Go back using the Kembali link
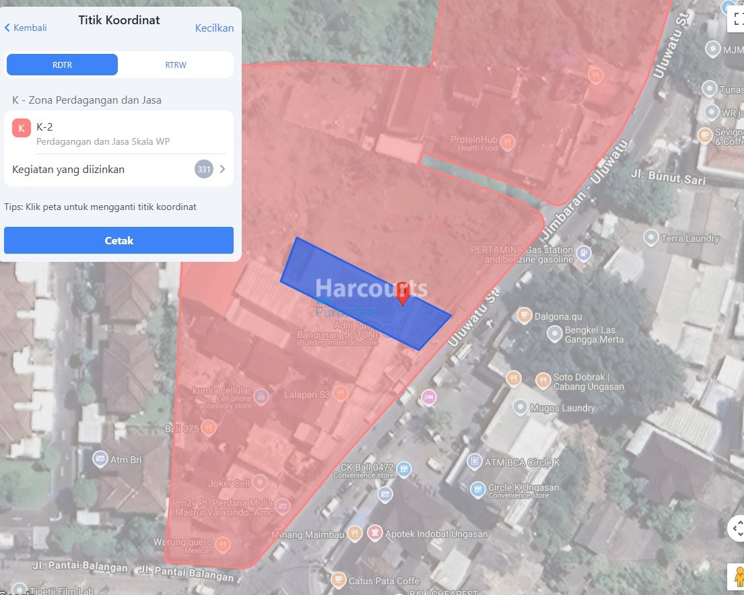Image resolution: width=744 pixels, height=595 pixels. (26, 28)
